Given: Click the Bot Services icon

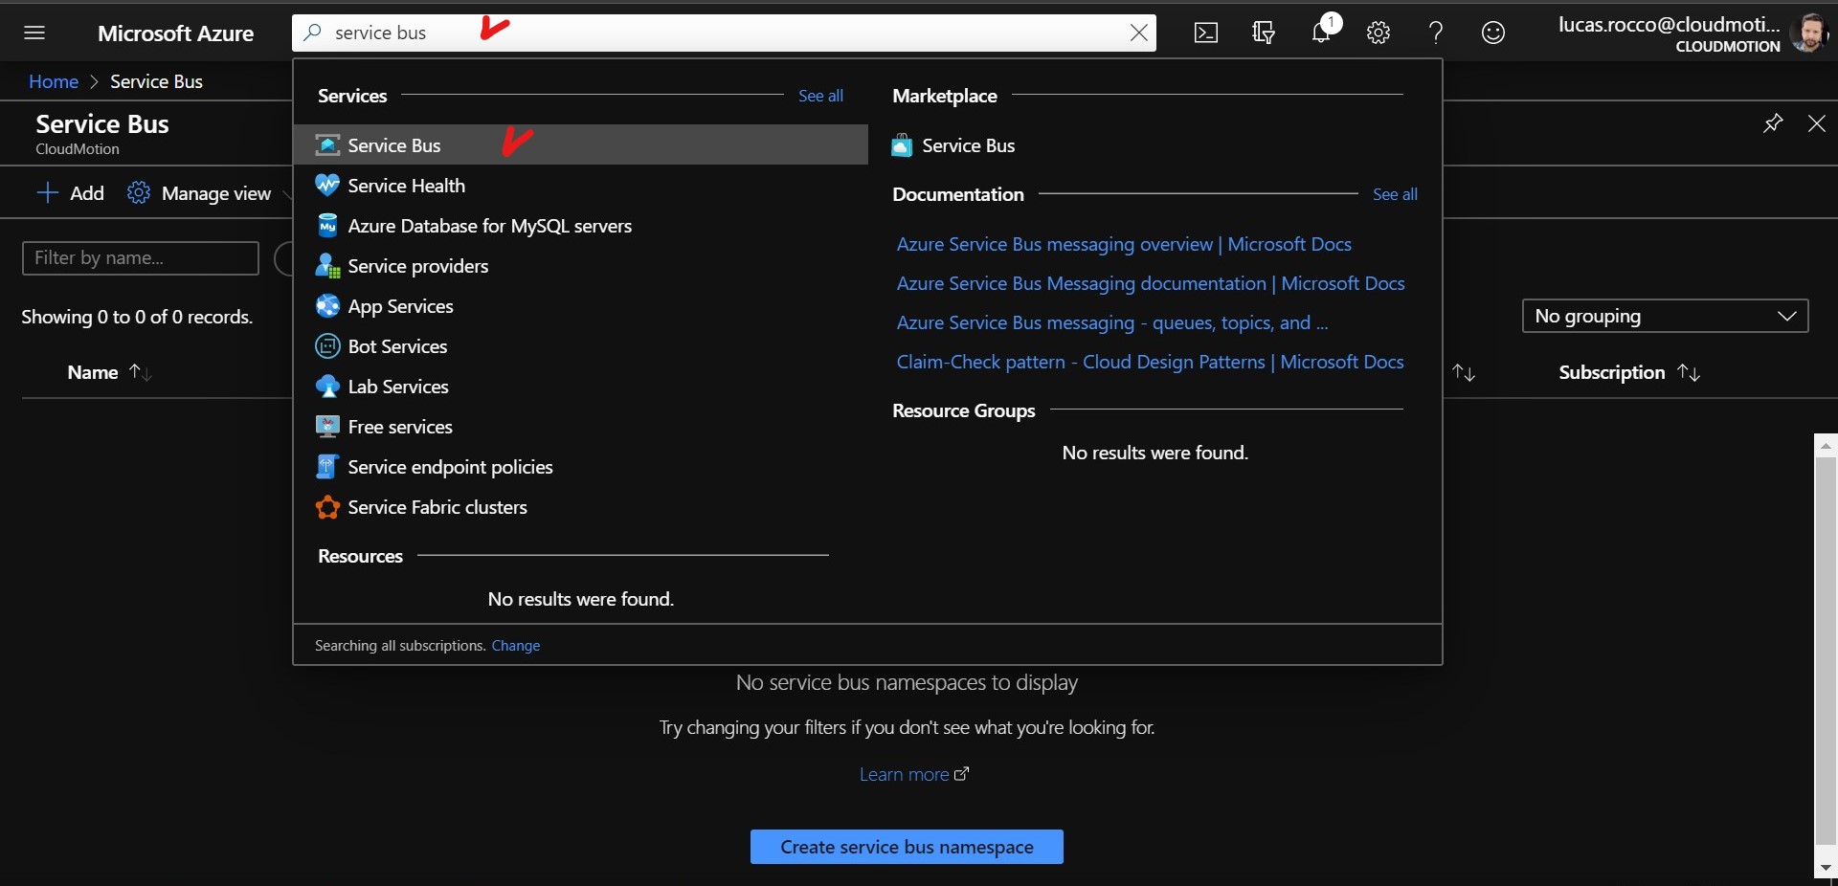Looking at the screenshot, I should click(x=327, y=346).
